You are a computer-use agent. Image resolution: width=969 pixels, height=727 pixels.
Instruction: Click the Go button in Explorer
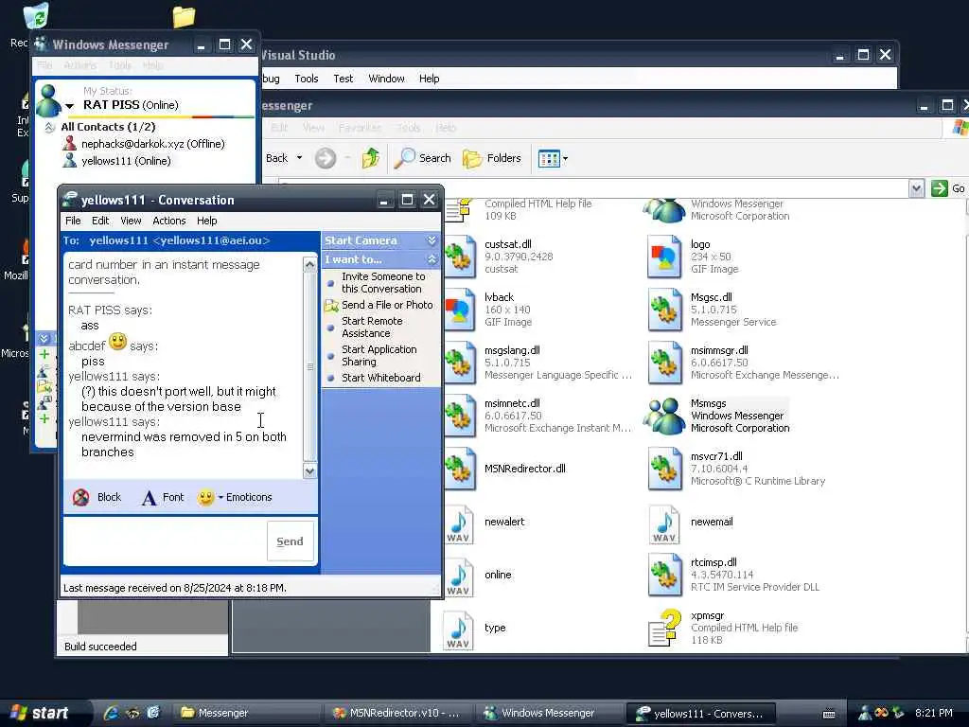point(948,188)
